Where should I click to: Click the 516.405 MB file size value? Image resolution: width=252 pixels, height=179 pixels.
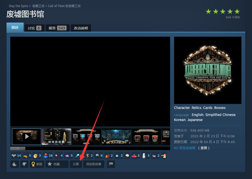coord(200,130)
